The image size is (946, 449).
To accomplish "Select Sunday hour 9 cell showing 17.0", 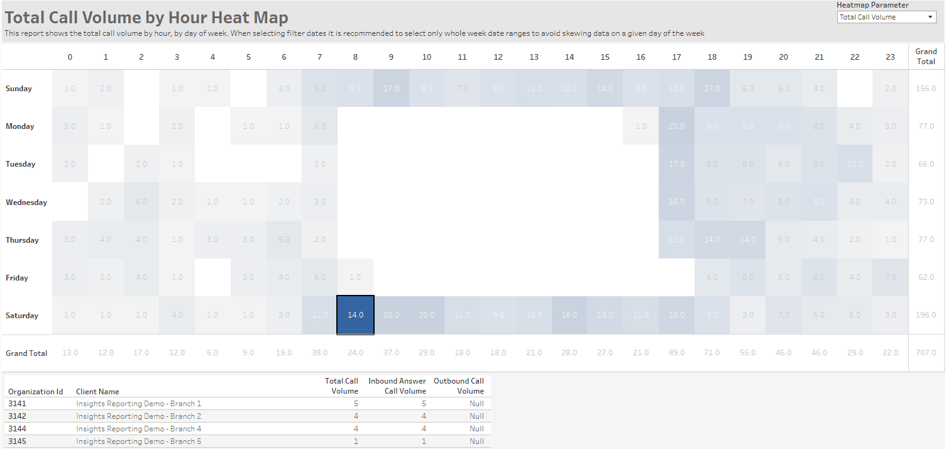I will [x=391, y=89].
